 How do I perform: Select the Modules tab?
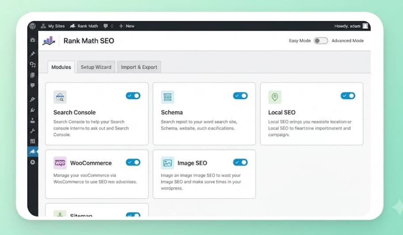(61, 67)
